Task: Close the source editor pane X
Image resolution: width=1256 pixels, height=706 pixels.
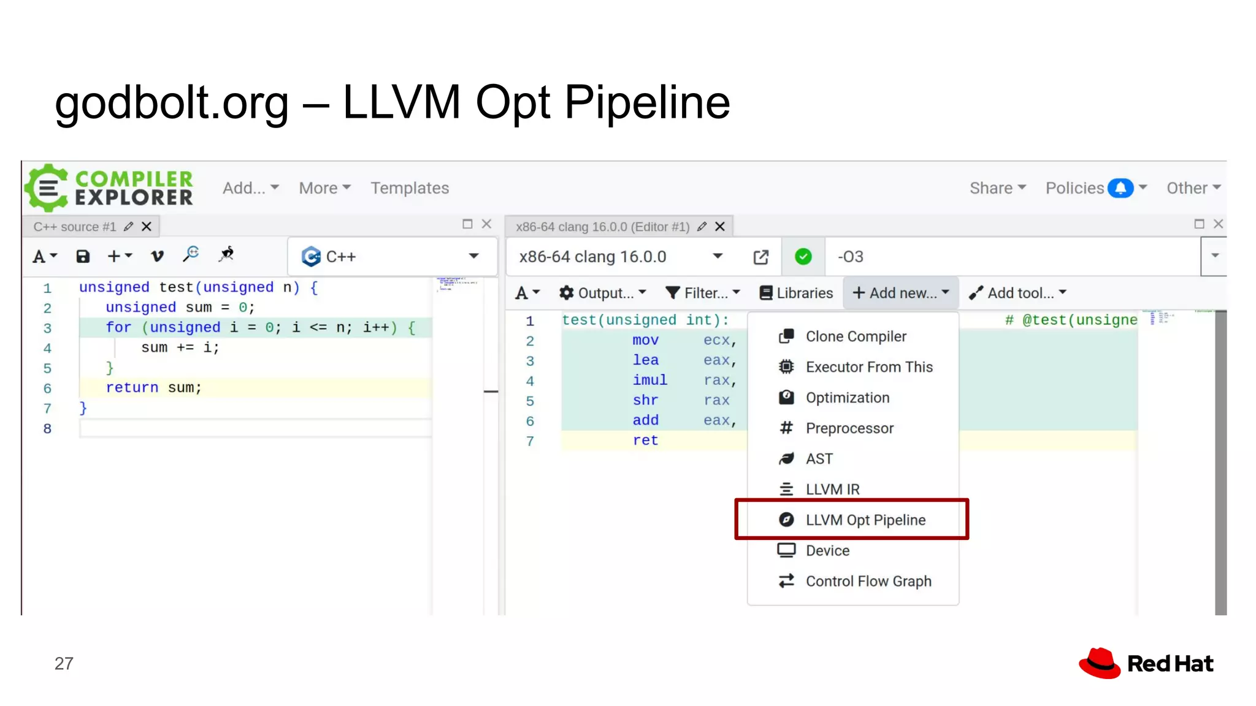Action: (x=486, y=224)
